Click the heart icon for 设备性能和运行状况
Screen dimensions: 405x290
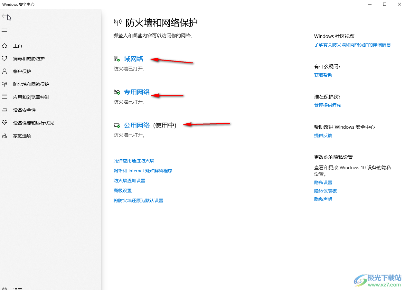[x=5, y=123]
